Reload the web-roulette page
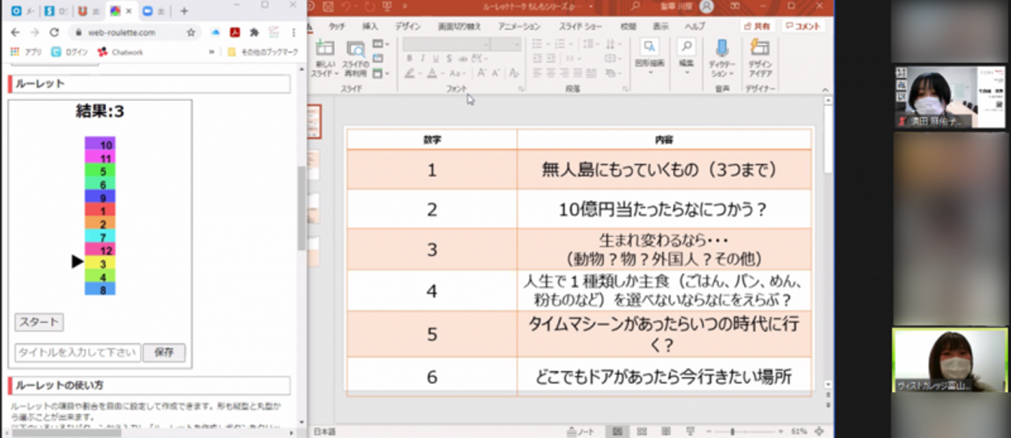Viewport: 1011px width, 438px height. pyautogui.click(x=54, y=32)
